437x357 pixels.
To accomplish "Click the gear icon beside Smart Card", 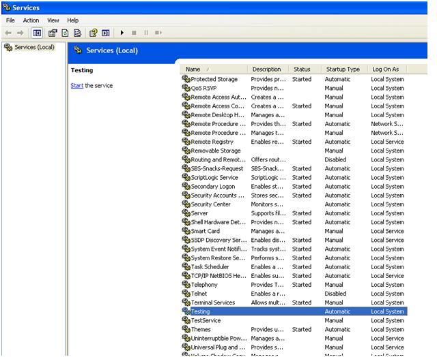I will [x=186, y=231].
